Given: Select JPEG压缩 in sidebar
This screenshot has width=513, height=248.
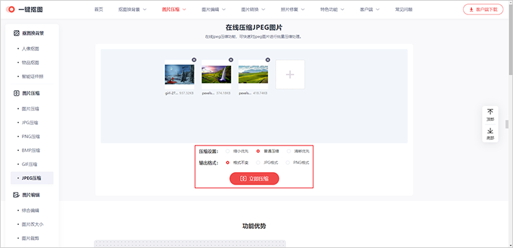Looking at the screenshot, I should [x=32, y=178].
